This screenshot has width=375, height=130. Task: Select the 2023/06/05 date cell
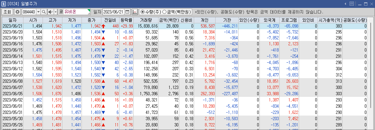click(13, 93)
